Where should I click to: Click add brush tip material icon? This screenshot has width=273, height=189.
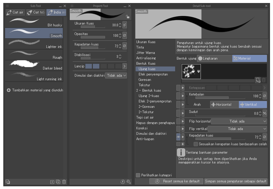pyautogui.click(x=258, y=80)
